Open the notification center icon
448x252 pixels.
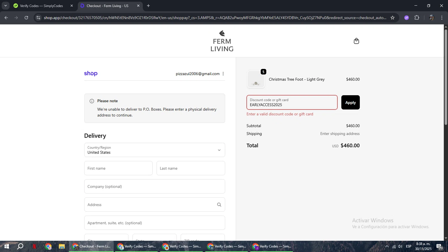point(440,247)
